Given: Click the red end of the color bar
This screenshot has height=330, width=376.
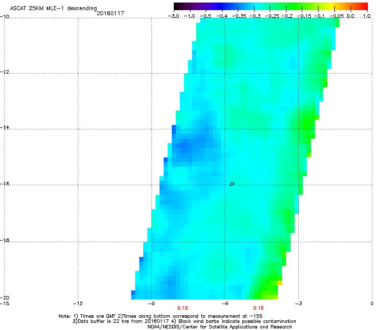Looking at the screenshot, I should (x=364, y=6).
